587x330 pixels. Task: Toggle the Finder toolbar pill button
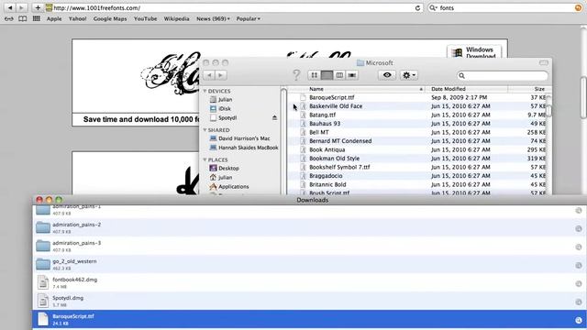tap(544, 63)
